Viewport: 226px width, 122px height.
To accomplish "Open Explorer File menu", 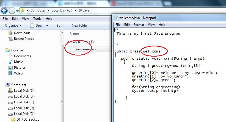I will (x=5, y=19).
